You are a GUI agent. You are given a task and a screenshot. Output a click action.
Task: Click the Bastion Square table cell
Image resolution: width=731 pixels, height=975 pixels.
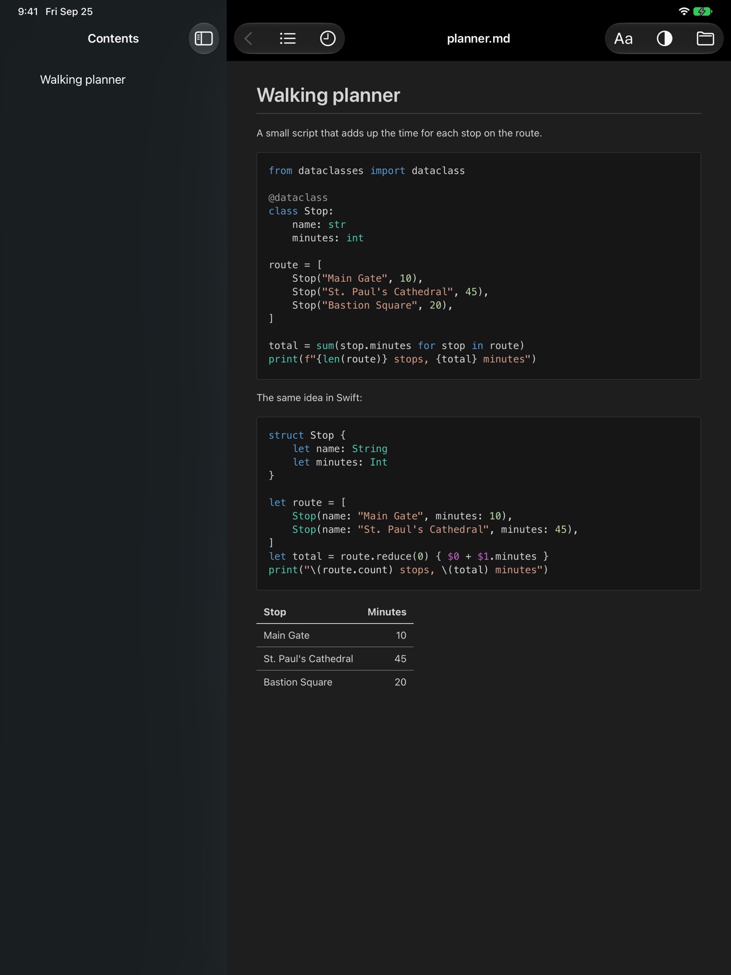click(x=298, y=682)
